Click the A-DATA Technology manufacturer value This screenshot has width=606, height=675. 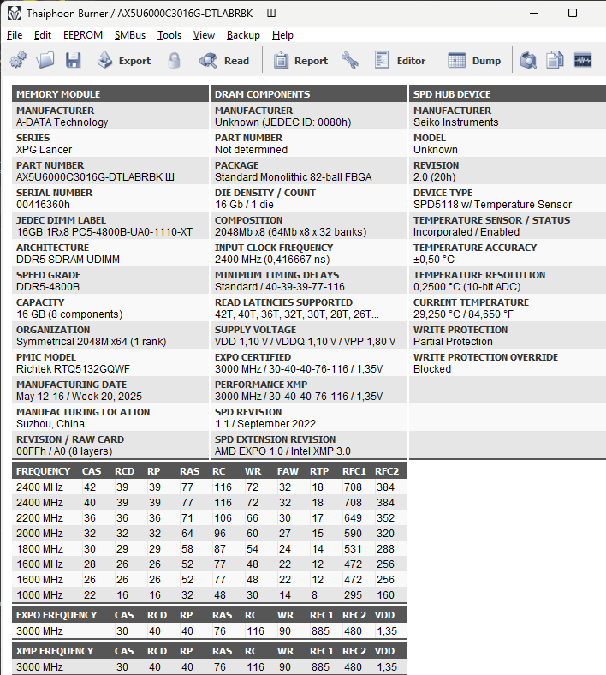pyautogui.click(x=62, y=122)
